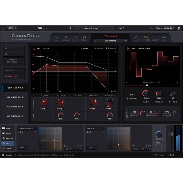Viewport: 183px width, 183px height.
Task: Switch to the Macros tab
Action: pos(8,138)
